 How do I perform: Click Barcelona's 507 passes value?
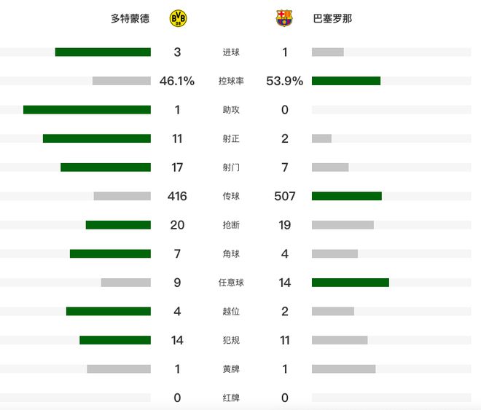[285, 196]
